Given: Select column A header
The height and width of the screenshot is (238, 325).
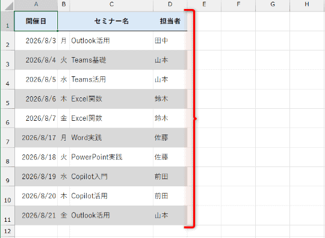Looking at the screenshot, I should pyautogui.click(x=36, y=5).
